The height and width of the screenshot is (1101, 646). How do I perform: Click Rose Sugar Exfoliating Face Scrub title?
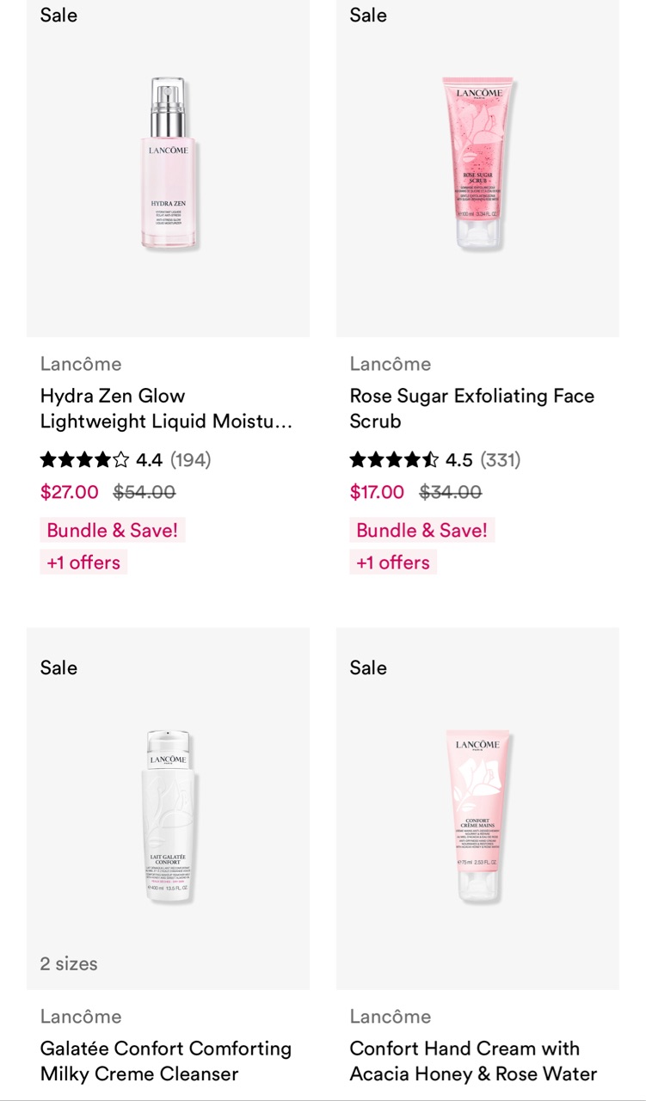click(471, 409)
